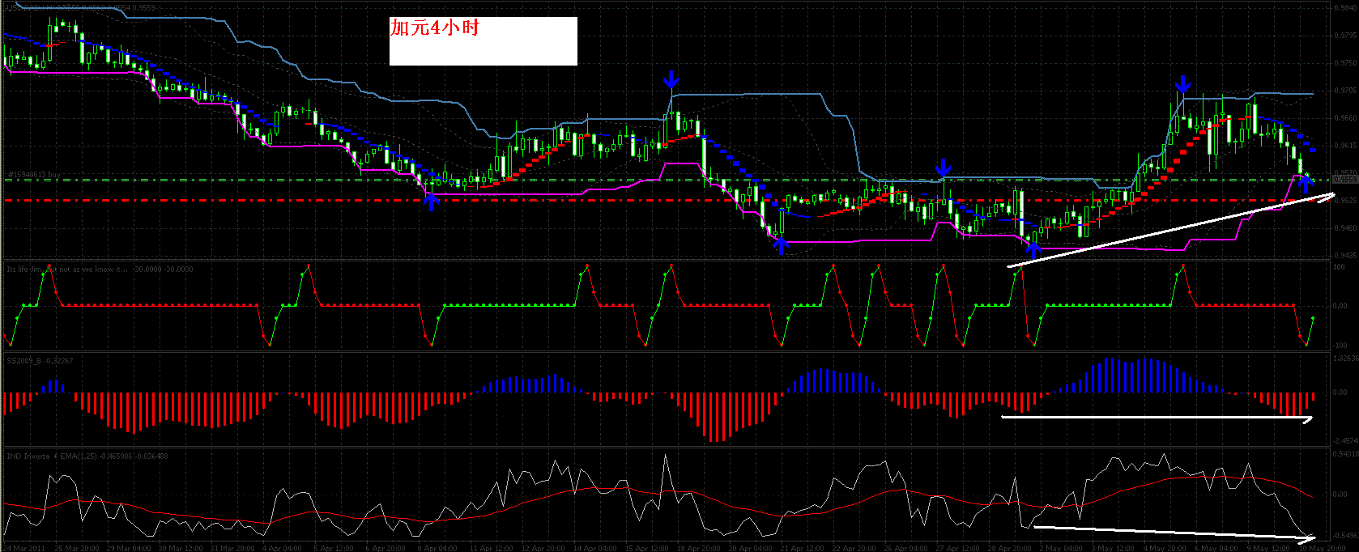Click the 6 May 04:00 time label
Viewport: 1359px width, 552px height.
tap(1217, 548)
